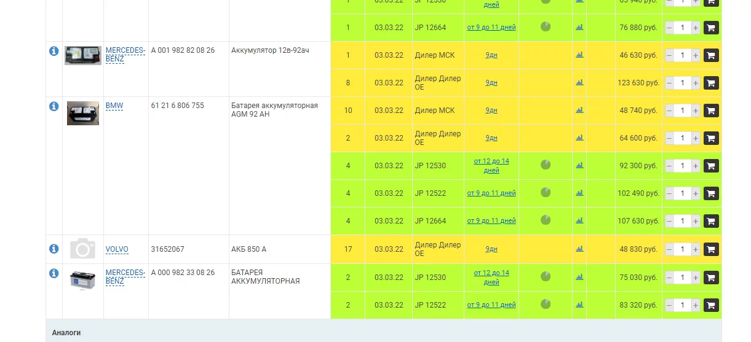Show chart for the 92 300 руб. offer
Viewport: 751px width, 342px height.
pos(579,165)
